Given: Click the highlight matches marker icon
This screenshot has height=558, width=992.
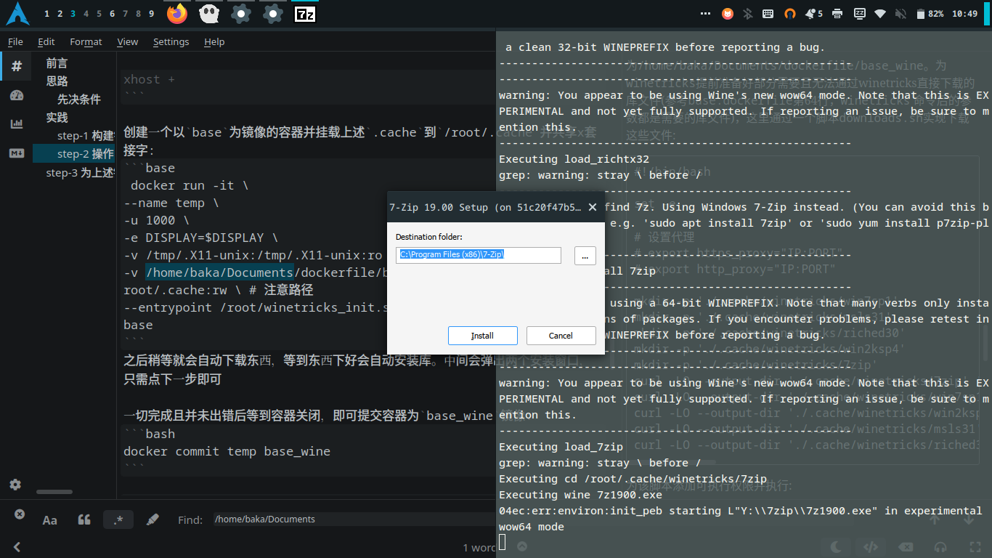Looking at the screenshot, I should 152,519.
